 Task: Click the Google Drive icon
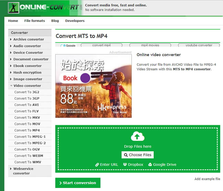(x=150, y=165)
